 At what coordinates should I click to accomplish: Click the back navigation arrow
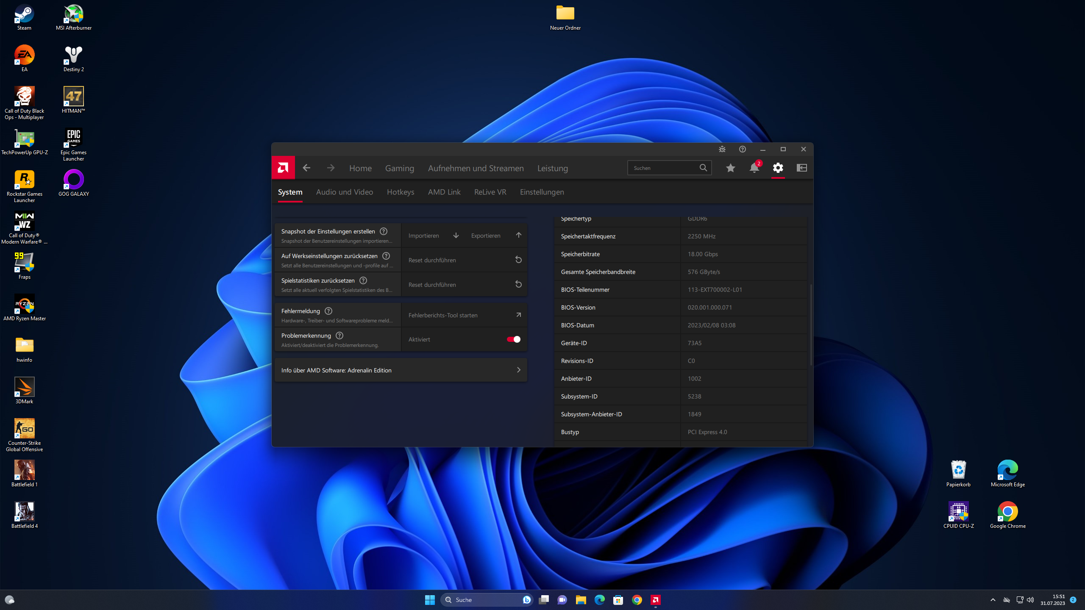click(306, 168)
